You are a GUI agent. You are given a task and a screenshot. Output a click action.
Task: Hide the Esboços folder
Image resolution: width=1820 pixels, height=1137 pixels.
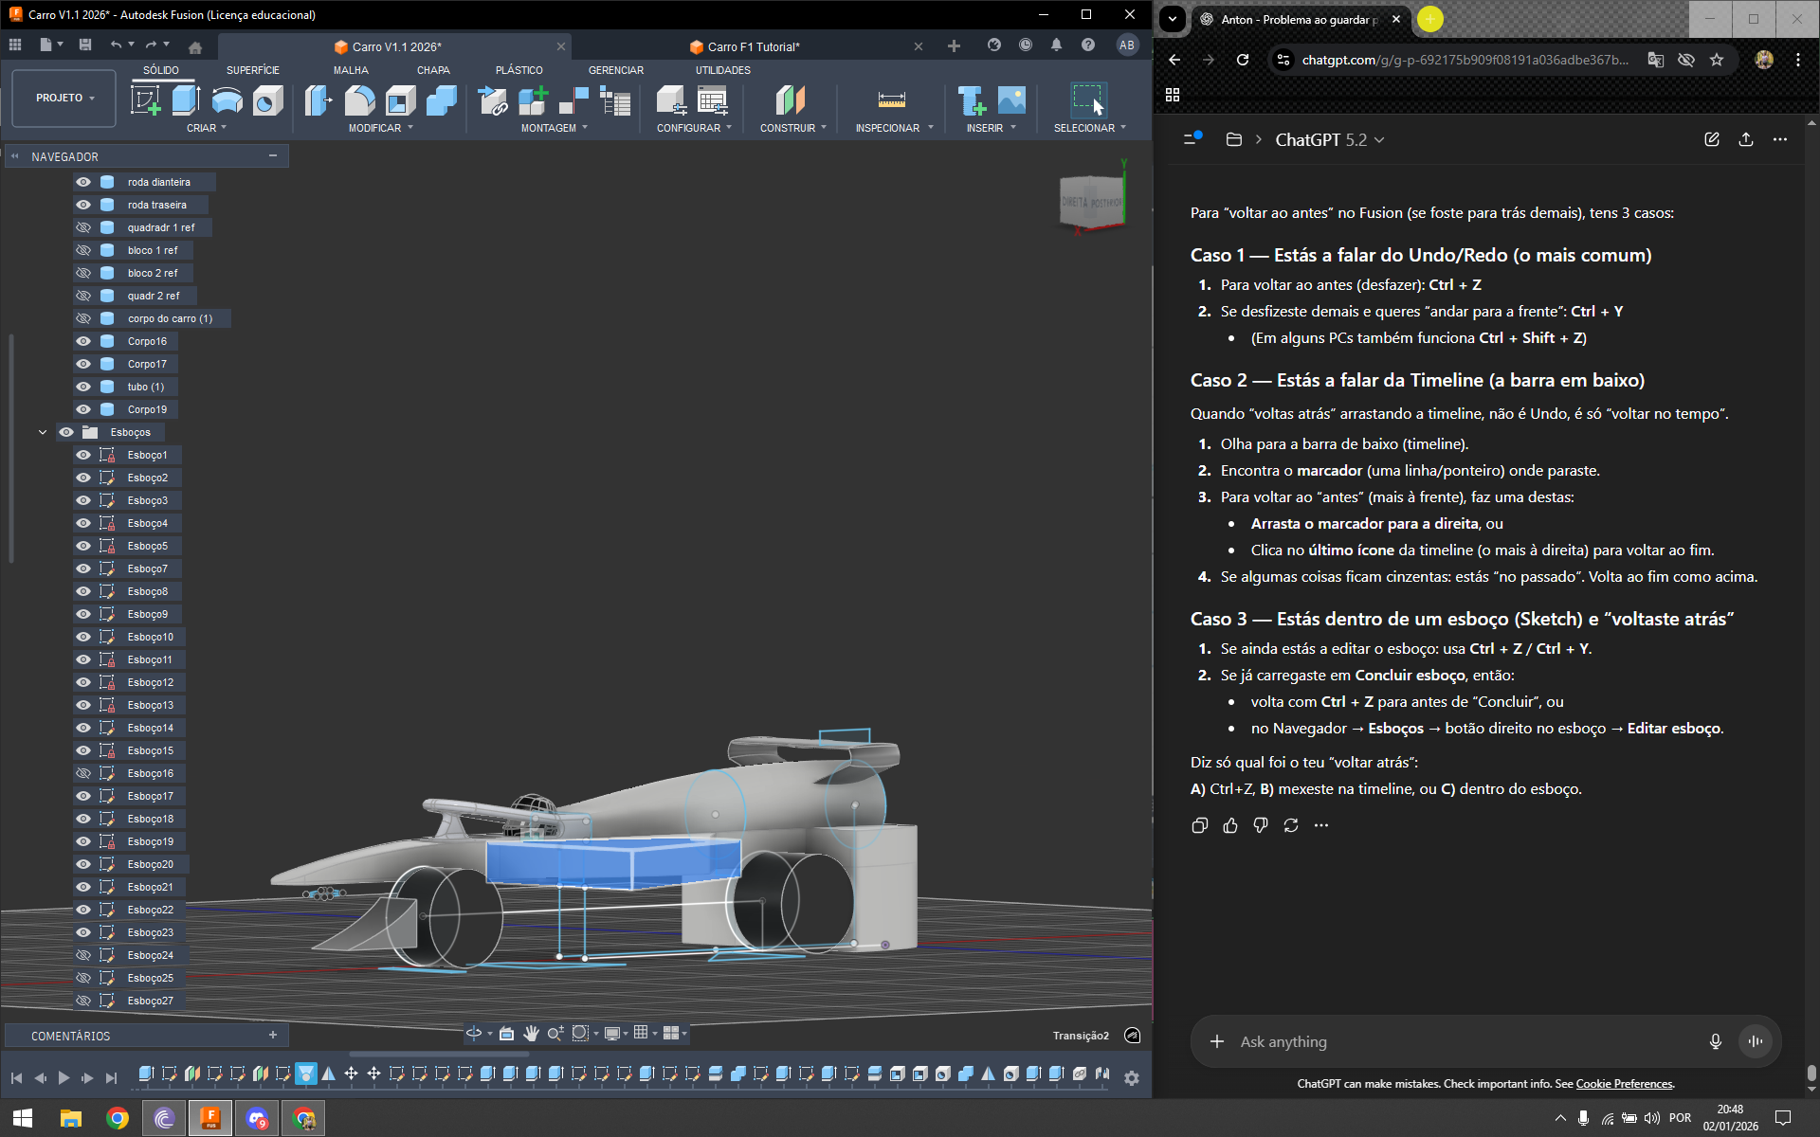click(x=66, y=432)
